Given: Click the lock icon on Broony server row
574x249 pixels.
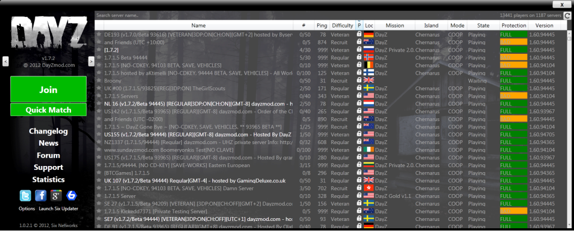Looking at the screenshot, I should [x=359, y=81].
